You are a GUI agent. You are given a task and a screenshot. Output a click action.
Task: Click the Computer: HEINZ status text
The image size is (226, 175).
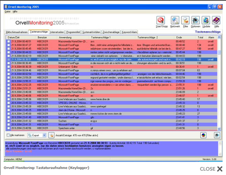[x=13, y=159]
